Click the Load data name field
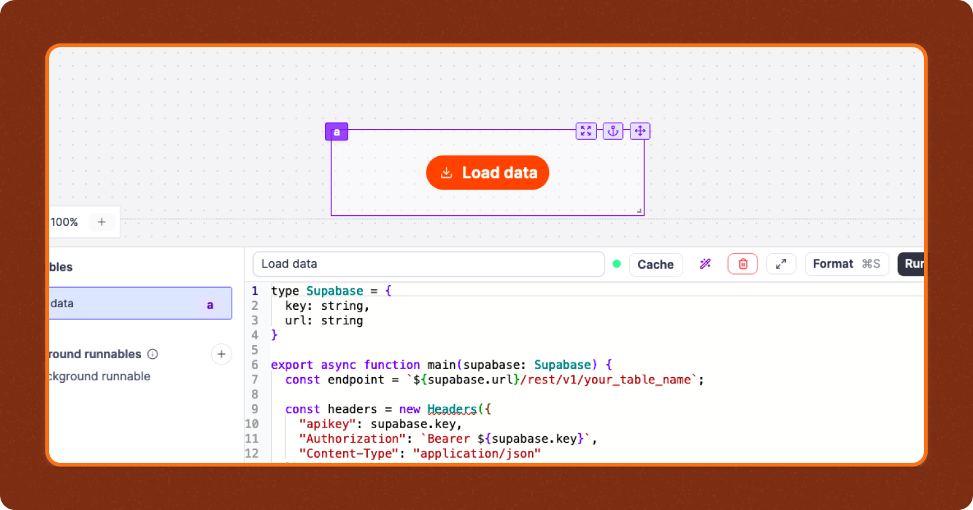The image size is (973, 510). (428, 264)
